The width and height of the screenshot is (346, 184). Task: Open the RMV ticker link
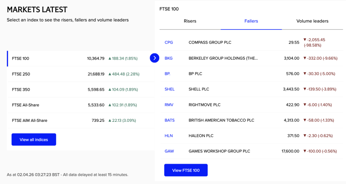169,105
